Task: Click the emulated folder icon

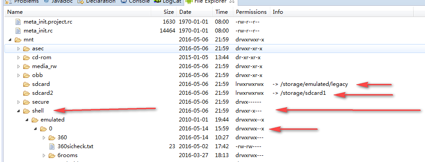Action: pyautogui.click(x=35, y=120)
